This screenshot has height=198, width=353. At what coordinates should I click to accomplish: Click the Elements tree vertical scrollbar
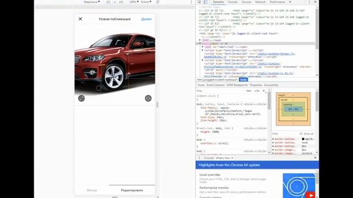(x=317, y=29)
